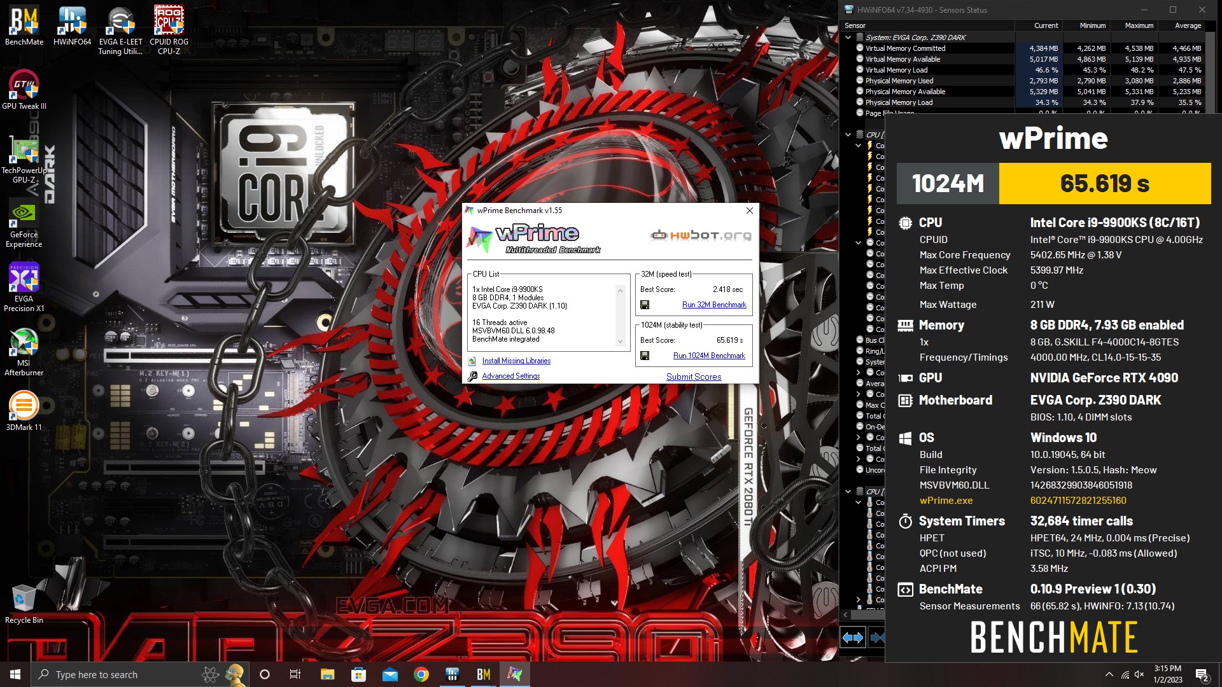
Task: Switch to the HWiNFO taskbar button
Action: 452,674
